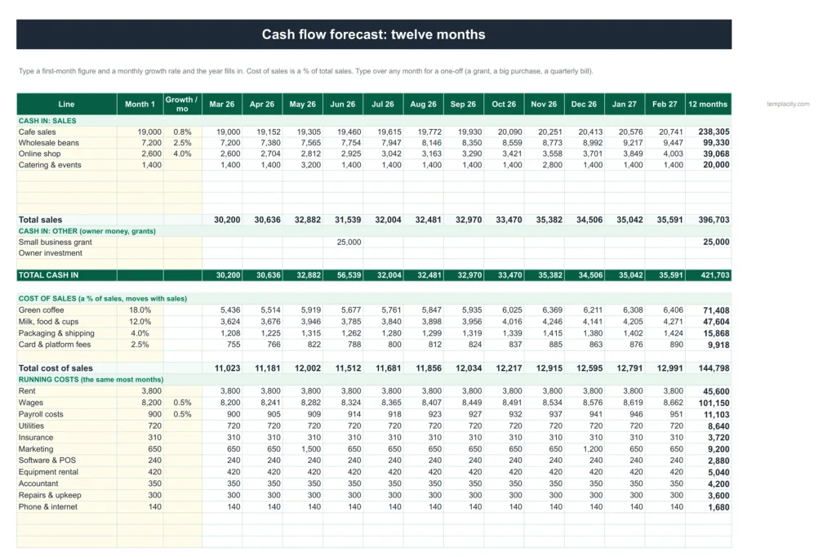Click the 25,000 grant cell in Jun 26
The height and width of the screenshot is (557, 836).
click(349, 243)
